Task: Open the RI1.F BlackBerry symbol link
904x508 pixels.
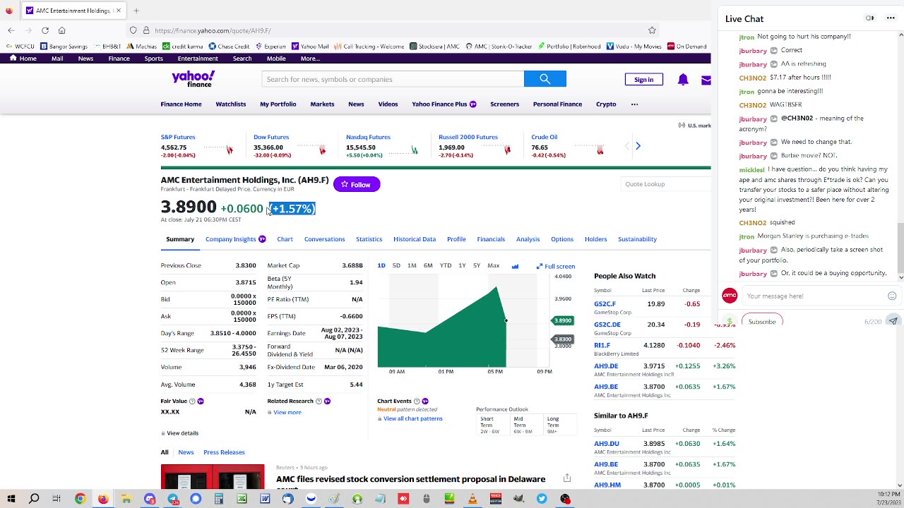Action: pyautogui.click(x=602, y=346)
